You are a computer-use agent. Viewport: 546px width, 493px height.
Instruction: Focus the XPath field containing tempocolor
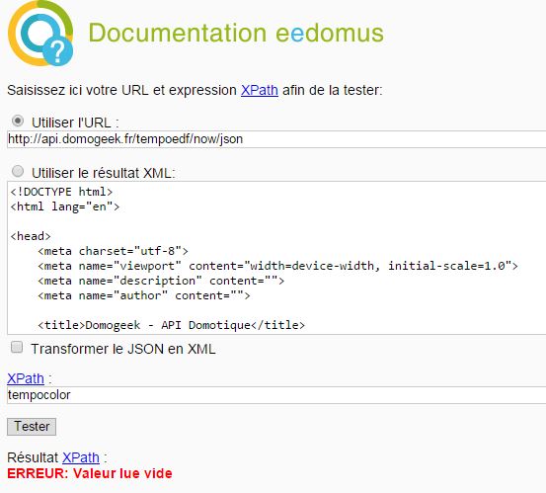276,395
